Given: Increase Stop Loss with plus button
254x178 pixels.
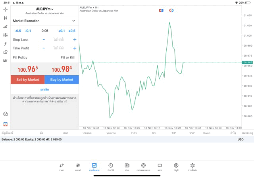Looking at the screenshot, I should [x=75, y=39].
